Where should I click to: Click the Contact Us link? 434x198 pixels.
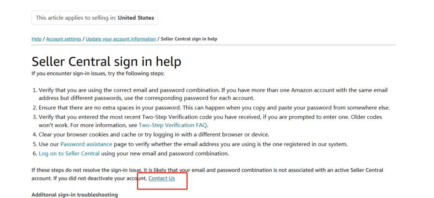[x=162, y=178]
